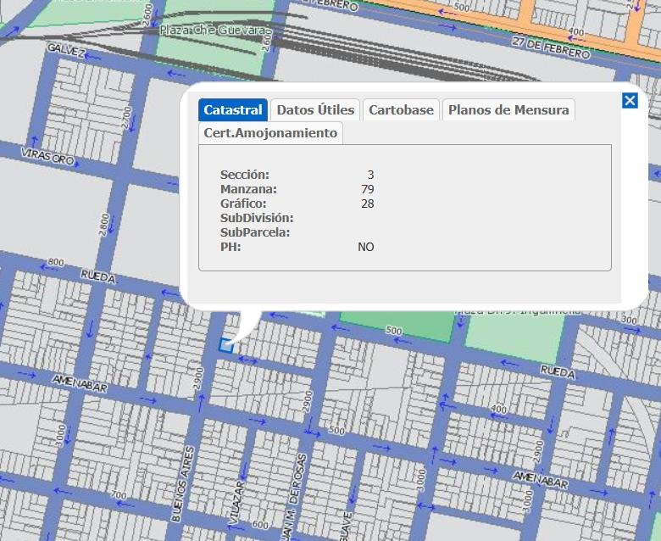
Task: Click the Manzana value 79
Action: click(x=367, y=189)
